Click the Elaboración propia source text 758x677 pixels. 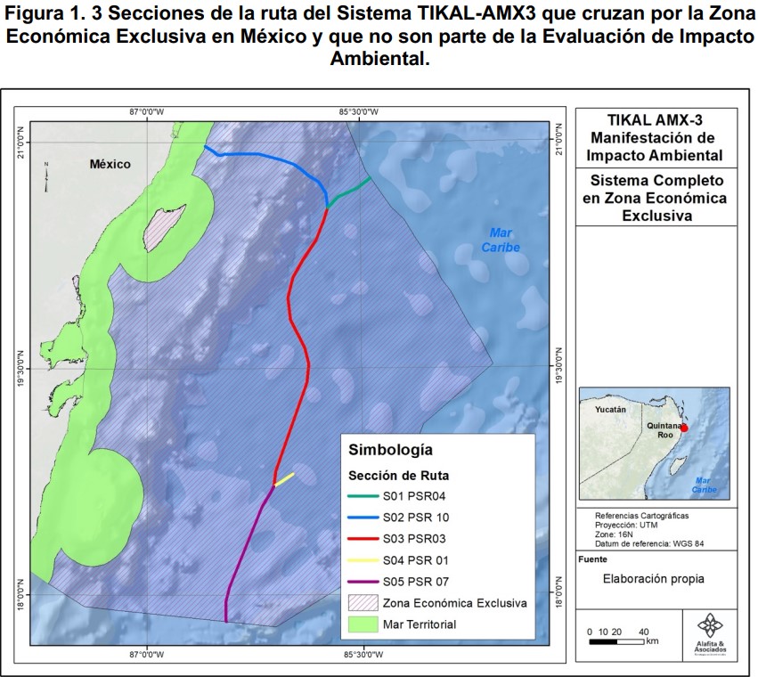[x=652, y=579]
